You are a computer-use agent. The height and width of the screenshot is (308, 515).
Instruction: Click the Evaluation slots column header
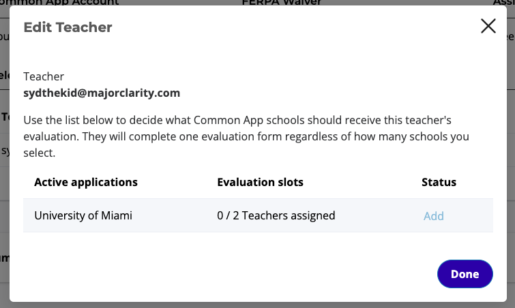click(260, 183)
